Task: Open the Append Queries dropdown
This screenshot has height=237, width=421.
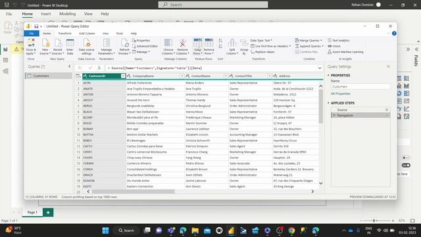Action: [309, 46]
